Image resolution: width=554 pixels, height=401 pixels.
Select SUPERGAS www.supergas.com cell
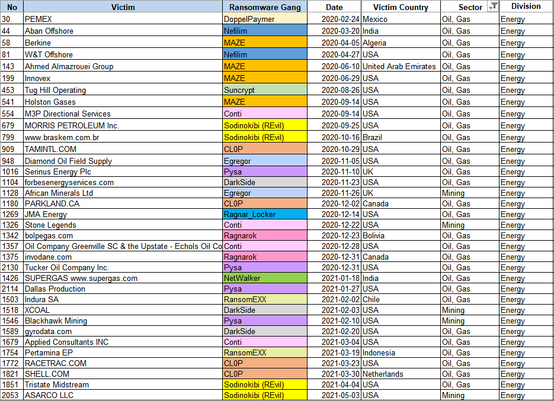123,278
